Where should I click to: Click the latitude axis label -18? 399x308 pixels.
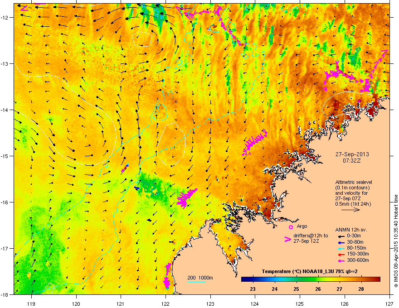(5, 294)
